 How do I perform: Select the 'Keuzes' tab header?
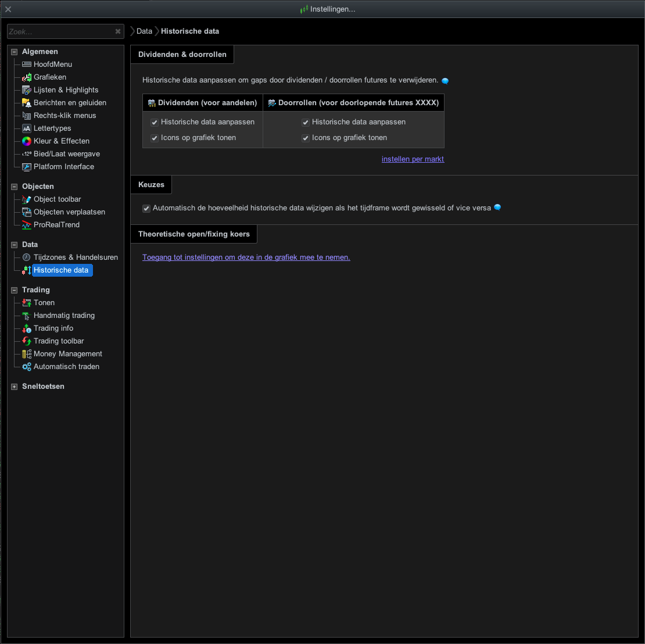[x=151, y=184]
